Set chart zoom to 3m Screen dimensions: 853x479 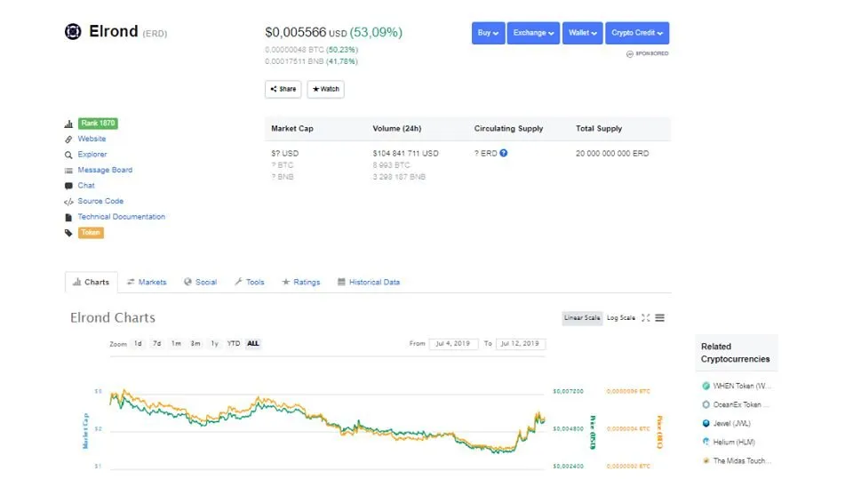click(195, 343)
